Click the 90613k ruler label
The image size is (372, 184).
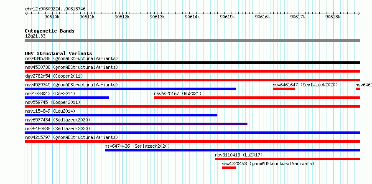click(x=158, y=17)
